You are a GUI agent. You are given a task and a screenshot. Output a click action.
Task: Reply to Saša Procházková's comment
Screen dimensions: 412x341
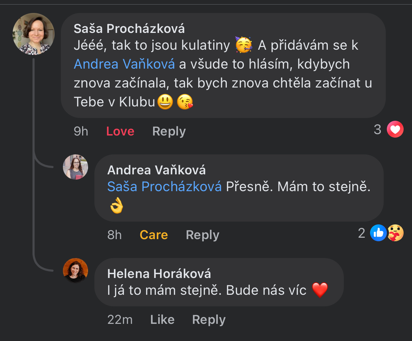point(169,131)
